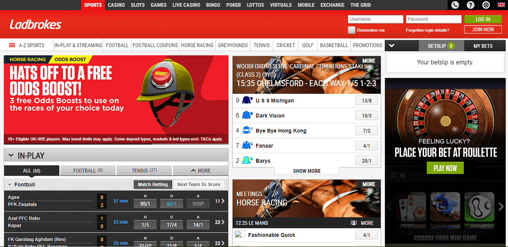Click the Ladbrokes logo
The width and height of the screenshot is (508, 247).
(36, 24)
